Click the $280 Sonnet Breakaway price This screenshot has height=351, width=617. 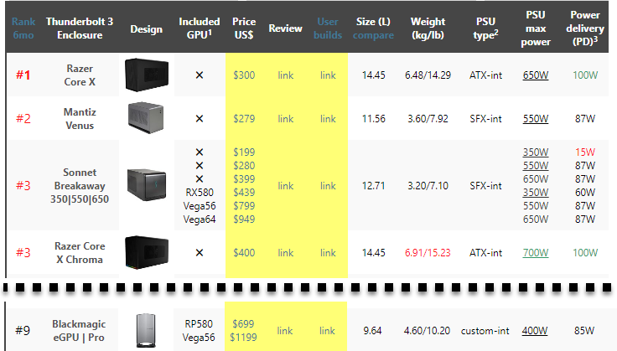click(x=244, y=166)
